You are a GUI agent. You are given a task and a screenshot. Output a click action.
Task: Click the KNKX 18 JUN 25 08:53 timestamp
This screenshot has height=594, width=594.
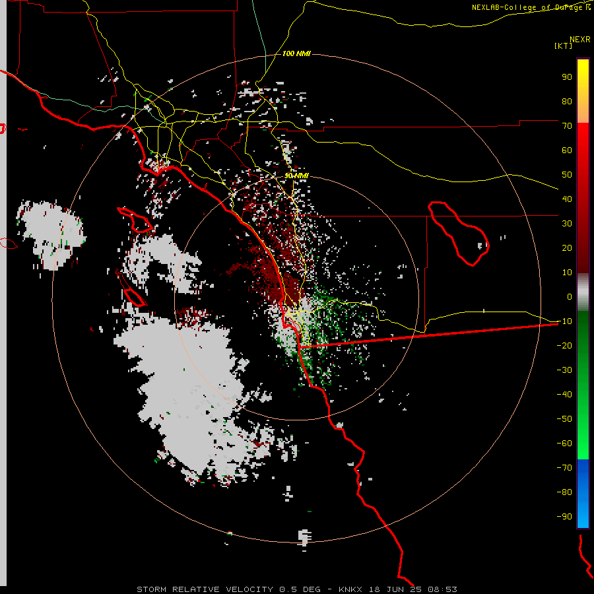tap(398, 589)
